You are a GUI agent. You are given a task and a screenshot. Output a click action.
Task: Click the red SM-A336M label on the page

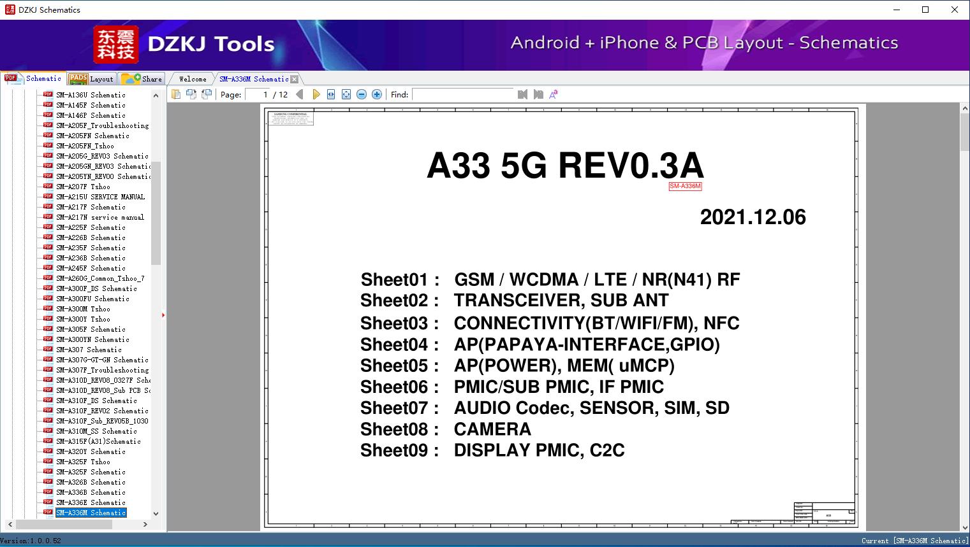click(685, 186)
